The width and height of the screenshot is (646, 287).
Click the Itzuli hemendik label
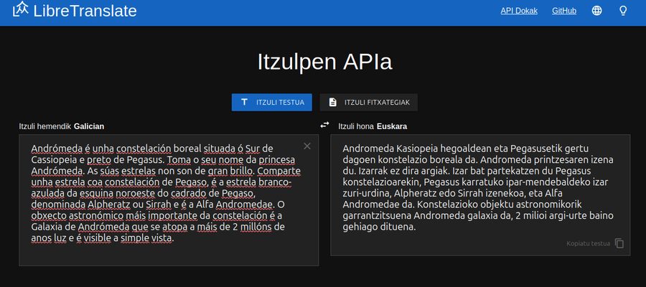pos(45,126)
